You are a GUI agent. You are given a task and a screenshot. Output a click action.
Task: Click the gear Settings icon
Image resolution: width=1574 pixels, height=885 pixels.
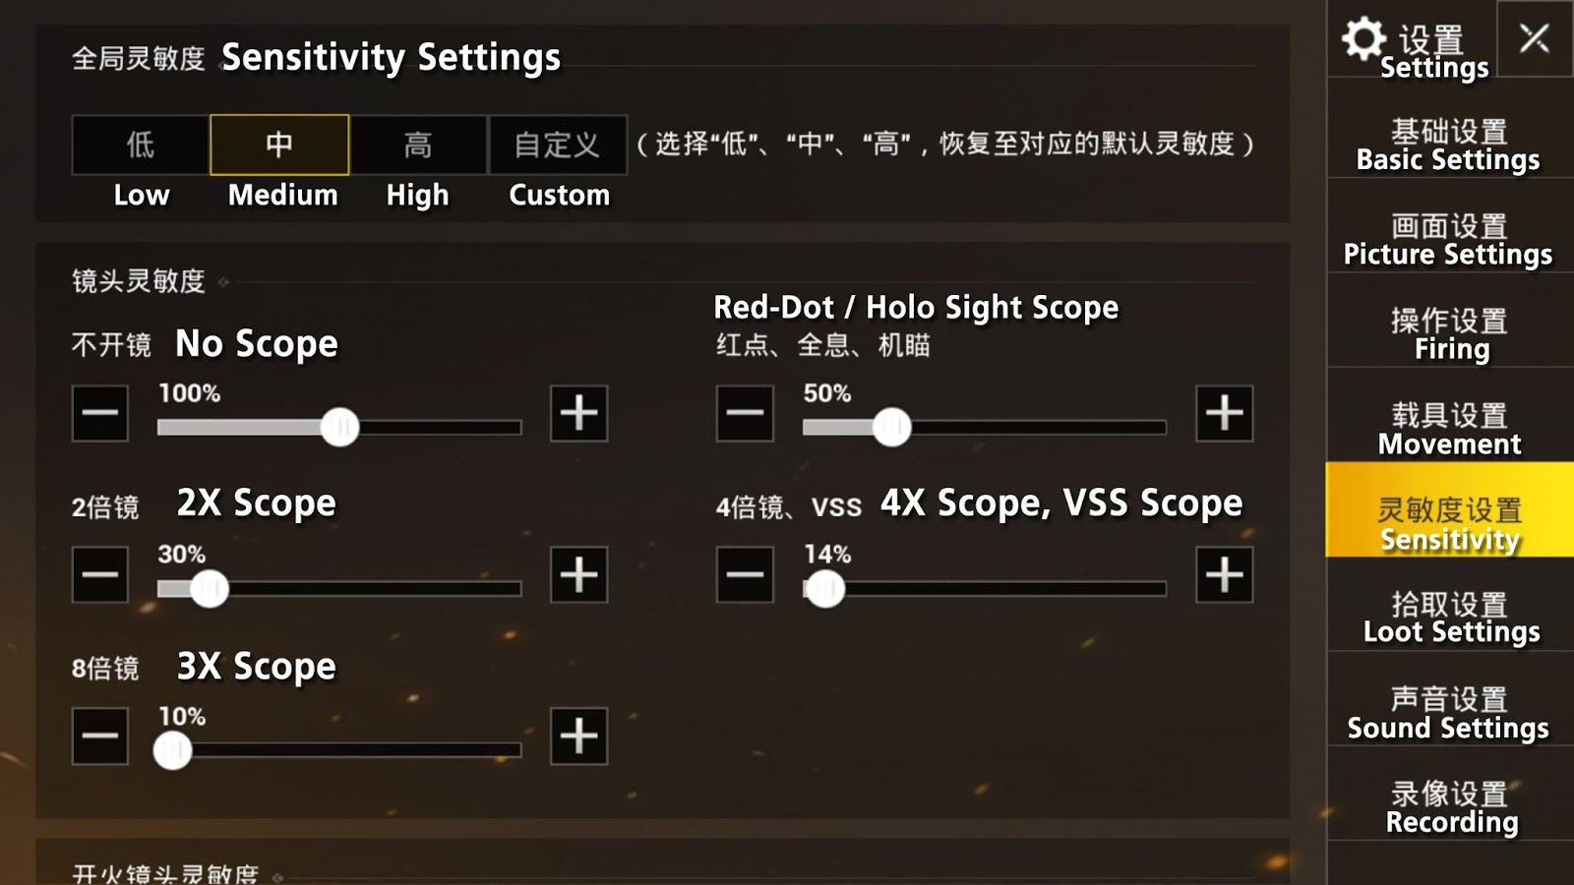point(1364,39)
